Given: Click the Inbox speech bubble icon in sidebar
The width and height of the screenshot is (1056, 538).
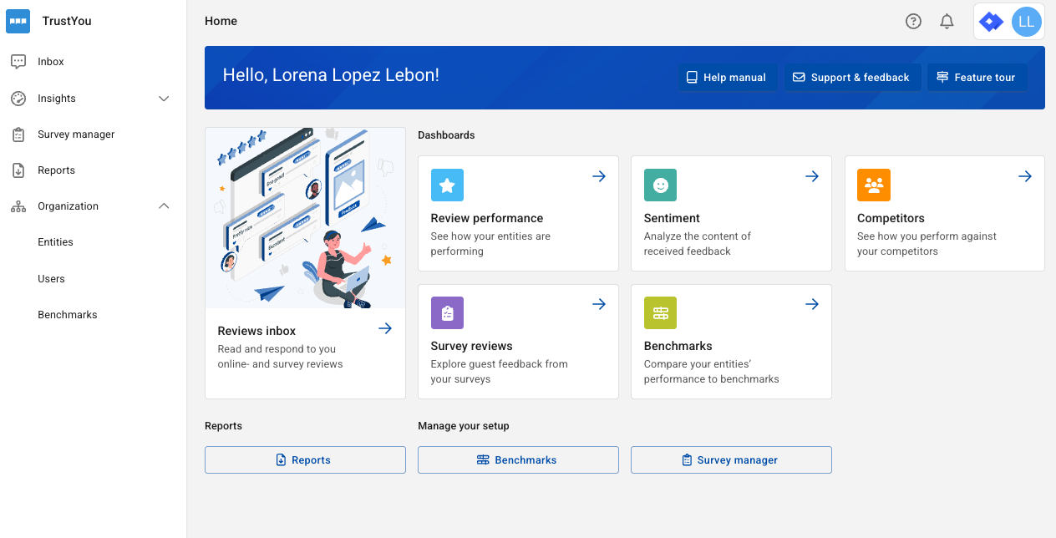Looking at the screenshot, I should 18,62.
